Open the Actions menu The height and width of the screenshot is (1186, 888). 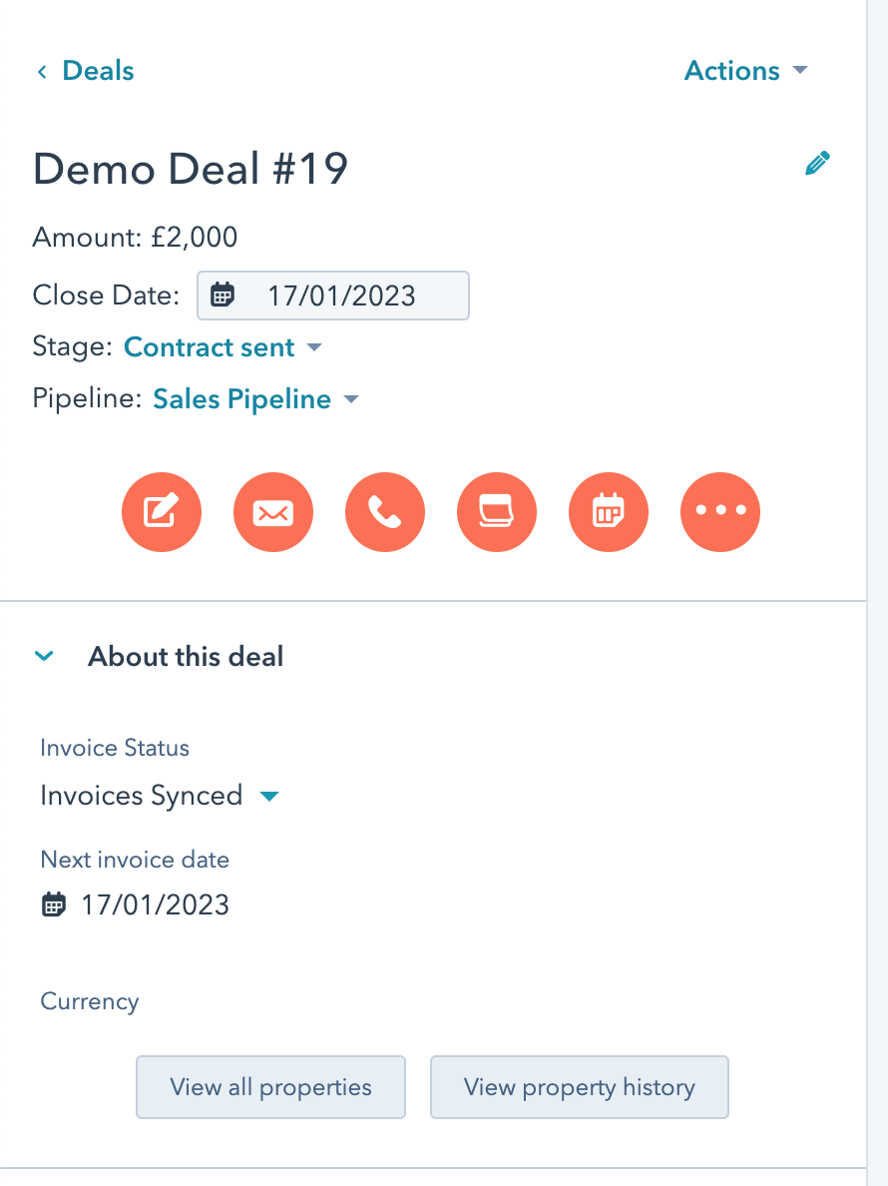pos(745,70)
